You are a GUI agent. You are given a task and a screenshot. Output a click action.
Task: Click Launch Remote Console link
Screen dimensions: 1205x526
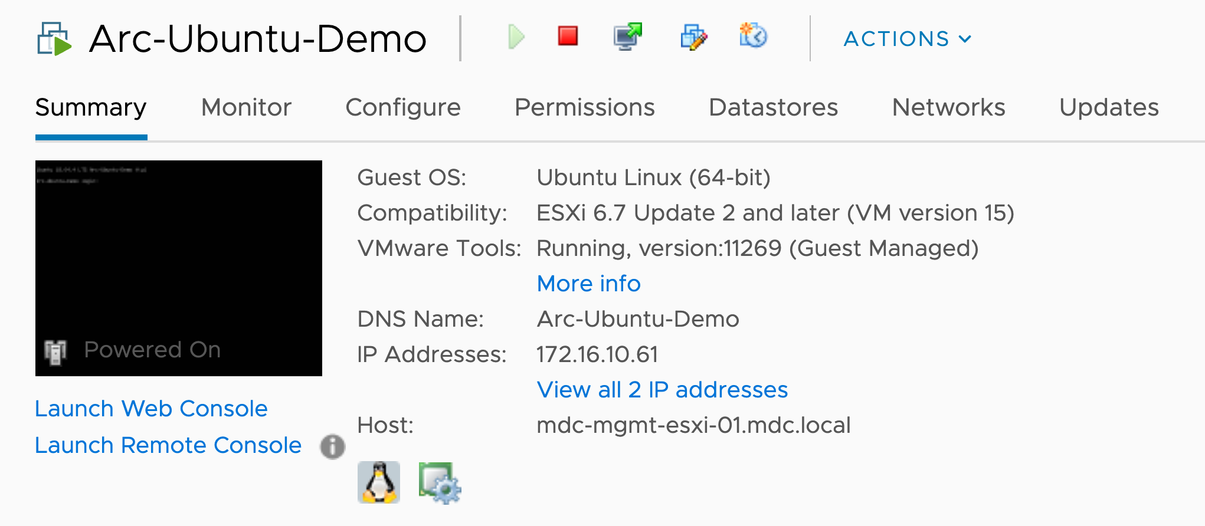[x=168, y=445]
